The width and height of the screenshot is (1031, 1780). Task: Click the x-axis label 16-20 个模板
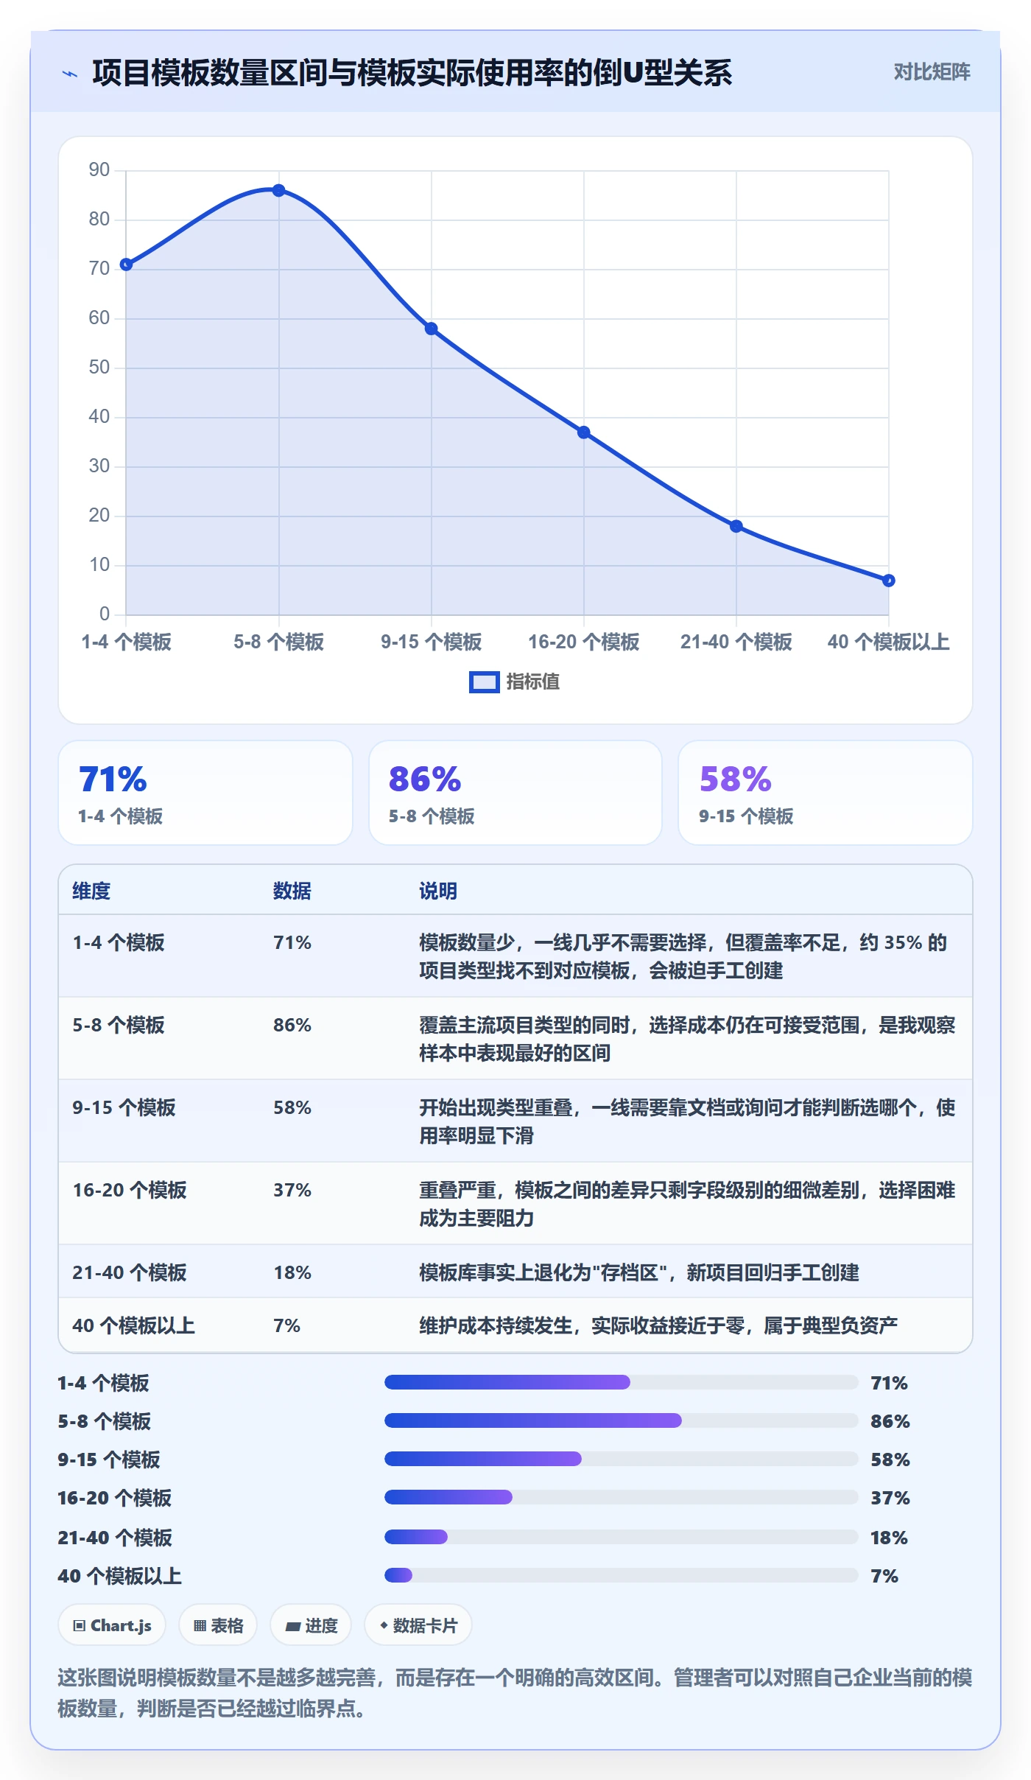(x=583, y=642)
